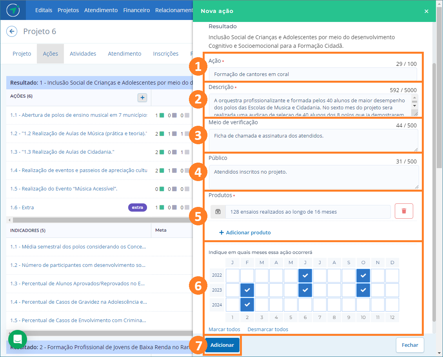
Task: Uncheck June 2023 in the month grid
Action: [x=305, y=290]
